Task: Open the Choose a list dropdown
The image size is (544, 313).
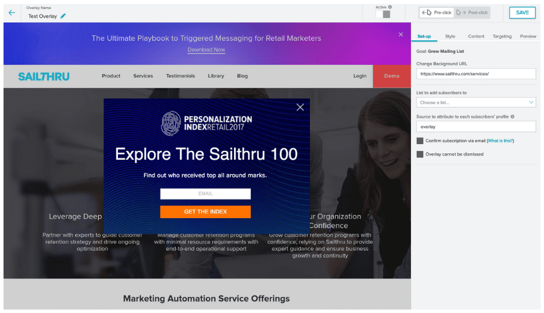Action: [475, 103]
